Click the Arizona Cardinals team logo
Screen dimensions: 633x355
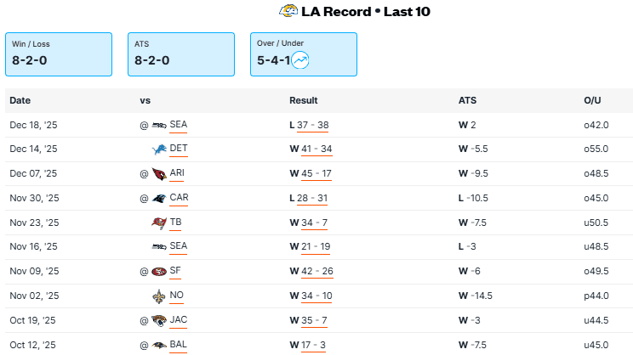coord(159,173)
